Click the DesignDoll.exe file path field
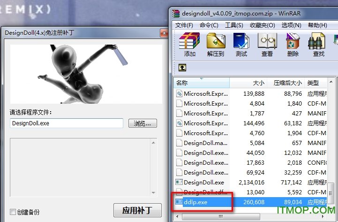This screenshot has width=338, height=222. [67, 123]
